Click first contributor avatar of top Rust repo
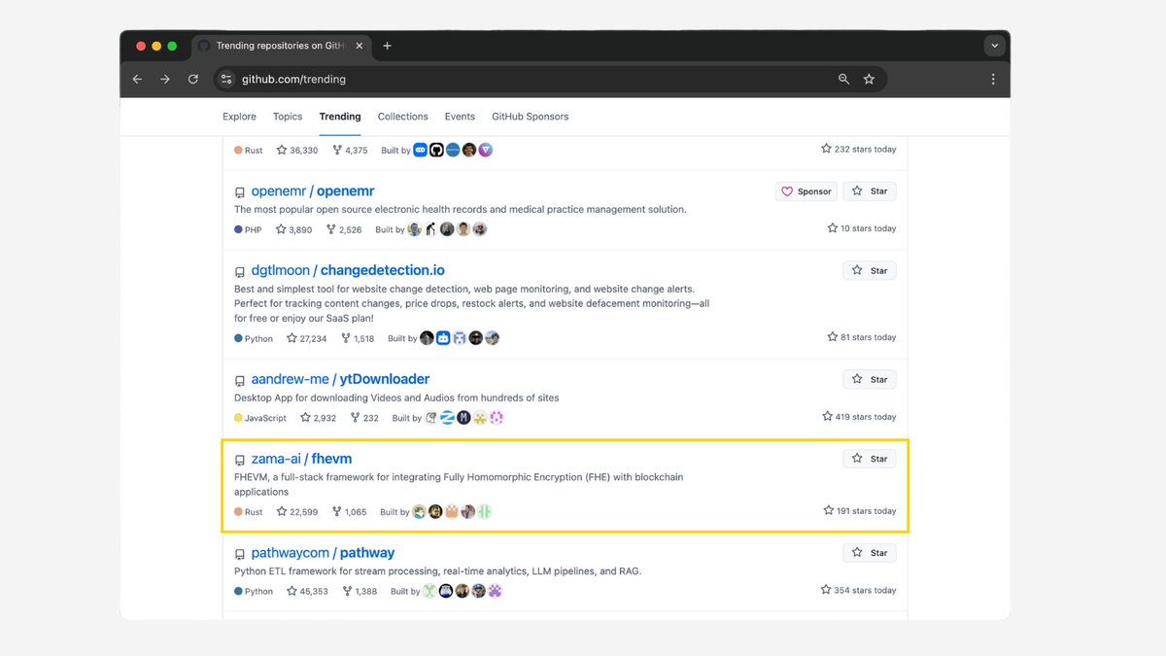Viewport: 1166px width, 656px height. click(x=420, y=150)
